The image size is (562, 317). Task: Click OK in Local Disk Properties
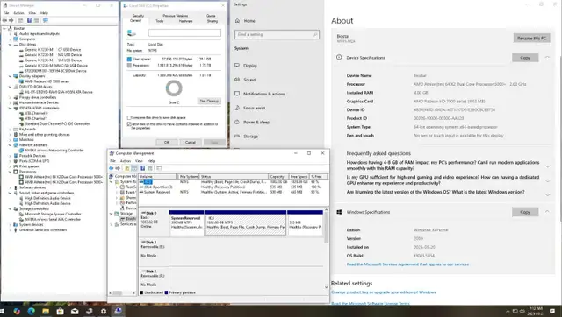166,142
